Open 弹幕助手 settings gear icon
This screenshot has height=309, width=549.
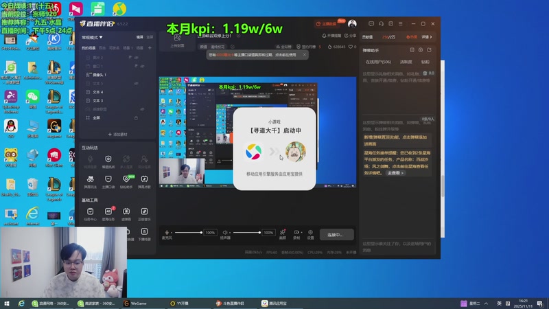coord(421,50)
